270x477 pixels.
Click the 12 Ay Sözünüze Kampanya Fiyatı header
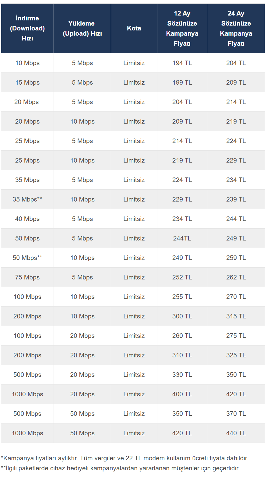tap(182, 28)
